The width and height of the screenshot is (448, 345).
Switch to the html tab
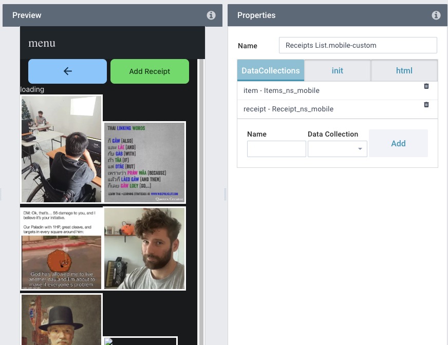click(x=404, y=70)
